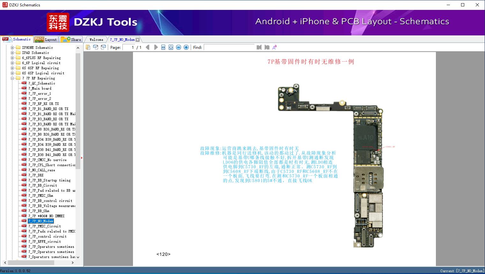Toggle the match case icon
The width and height of the screenshot is (485, 274).
click(274, 47)
